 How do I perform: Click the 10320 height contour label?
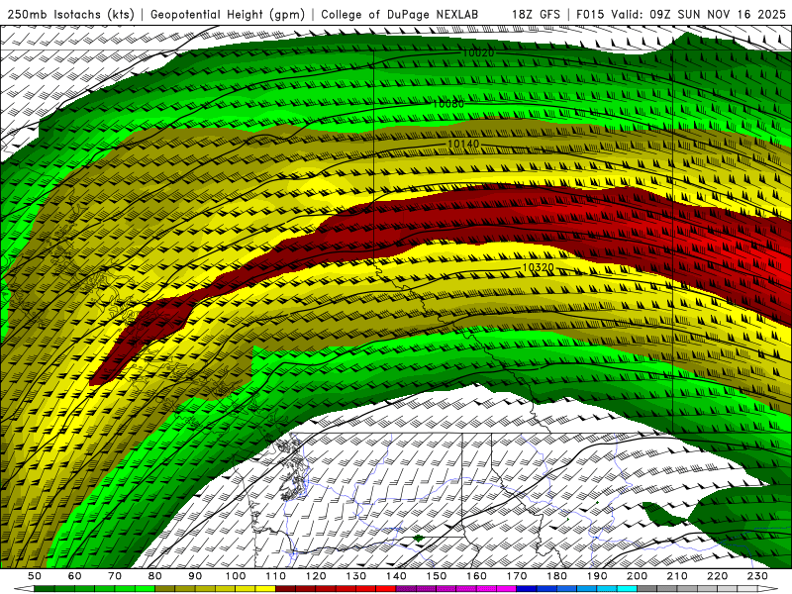pyautogui.click(x=538, y=267)
